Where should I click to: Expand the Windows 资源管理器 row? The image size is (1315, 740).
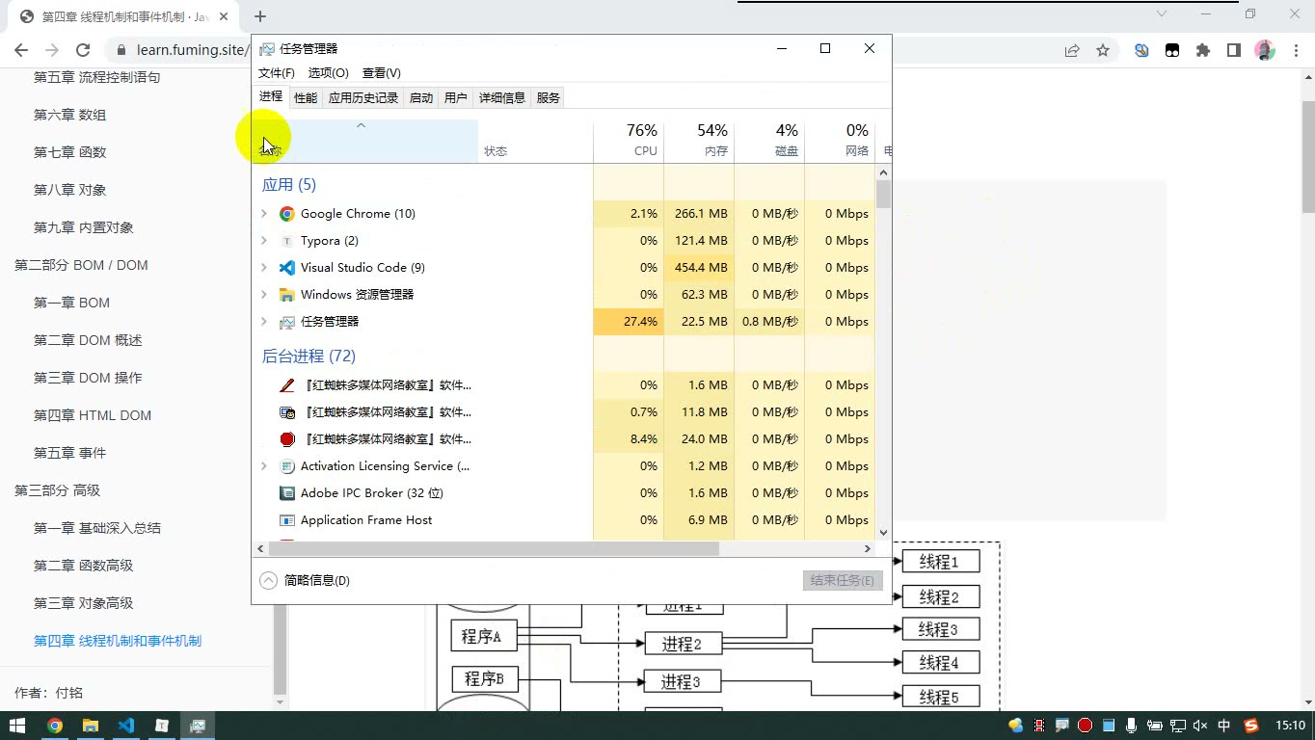264,295
